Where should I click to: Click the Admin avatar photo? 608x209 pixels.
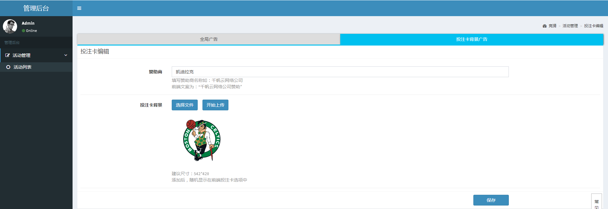[x=10, y=26]
